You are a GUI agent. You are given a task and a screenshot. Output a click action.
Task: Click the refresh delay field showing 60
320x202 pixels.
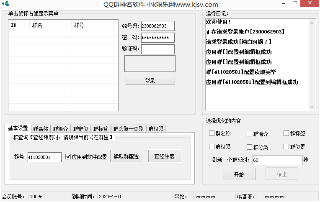click(x=278, y=160)
